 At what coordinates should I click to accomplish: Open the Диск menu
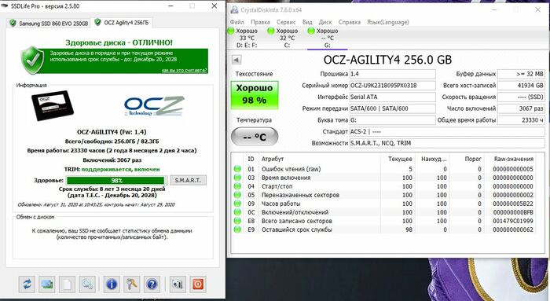325,22
